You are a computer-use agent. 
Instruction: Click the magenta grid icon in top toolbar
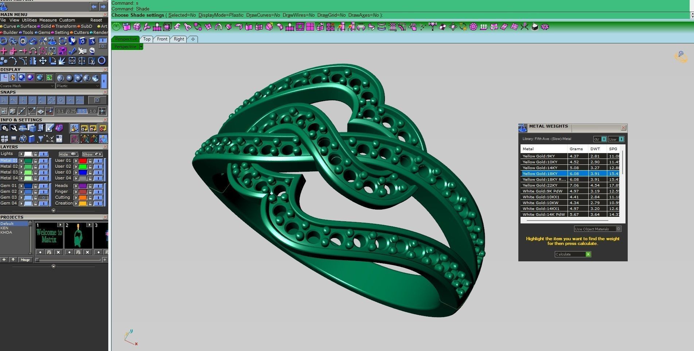tap(310, 27)
